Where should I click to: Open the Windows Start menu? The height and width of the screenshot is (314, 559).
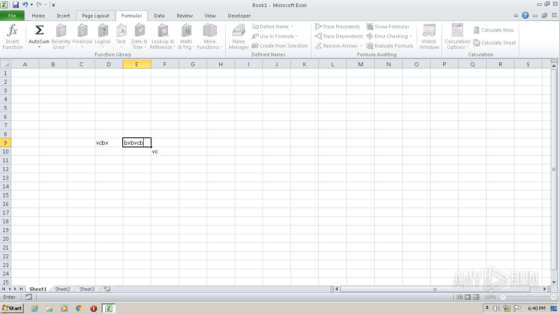pos(12,308)
